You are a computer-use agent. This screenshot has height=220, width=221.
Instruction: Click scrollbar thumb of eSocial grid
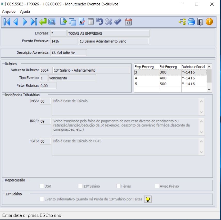(x=209, y=76)
